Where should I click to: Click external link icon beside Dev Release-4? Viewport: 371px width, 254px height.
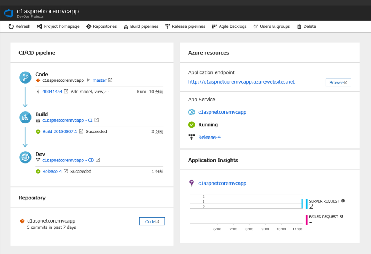click(66, 171)
